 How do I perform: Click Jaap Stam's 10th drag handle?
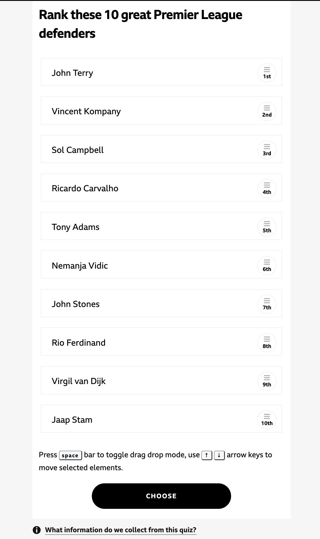tap(267, 419)
